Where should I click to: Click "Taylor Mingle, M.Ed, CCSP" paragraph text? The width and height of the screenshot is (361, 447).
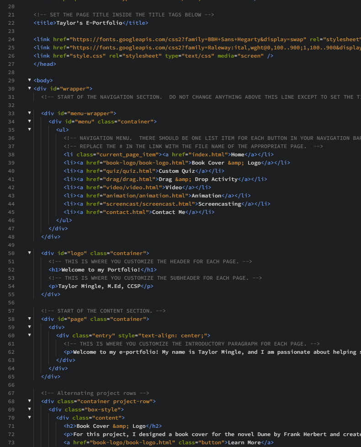[100, 286]
